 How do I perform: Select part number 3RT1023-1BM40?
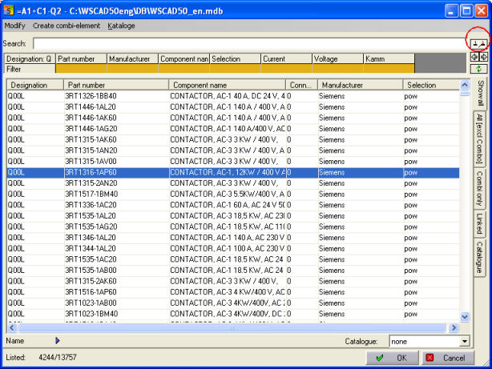pyautogui.click(x=91, y=314)
